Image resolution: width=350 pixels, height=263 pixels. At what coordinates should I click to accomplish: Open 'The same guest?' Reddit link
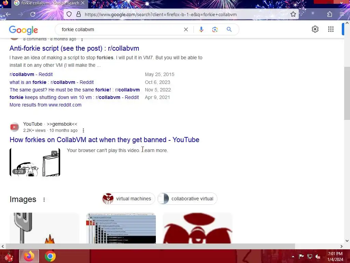pyautogui.click(x=75, y=90)
